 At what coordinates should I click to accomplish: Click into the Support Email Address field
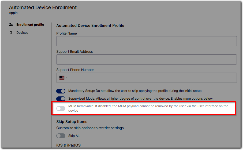[x=146, y=59]
